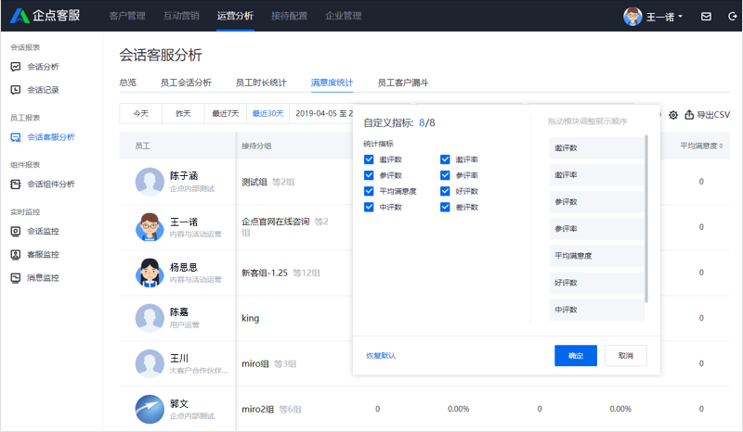This screenshot has height=432, width=743.
Task: Switch to the 员工客户漏斗 tab
Action: click(x=403, y=83)
